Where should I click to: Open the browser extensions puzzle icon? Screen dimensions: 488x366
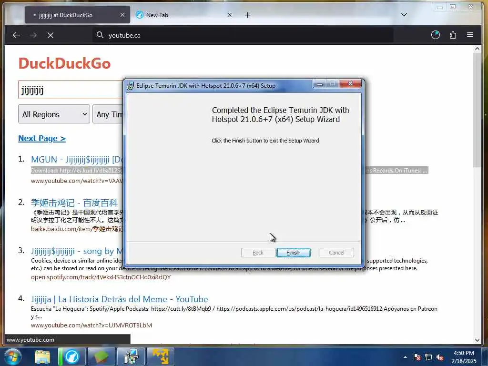point(453,35)
